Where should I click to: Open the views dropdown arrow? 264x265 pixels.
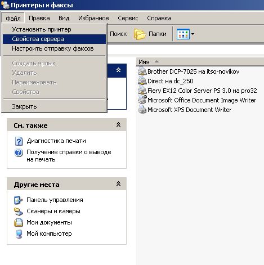(x=193, y=34)
